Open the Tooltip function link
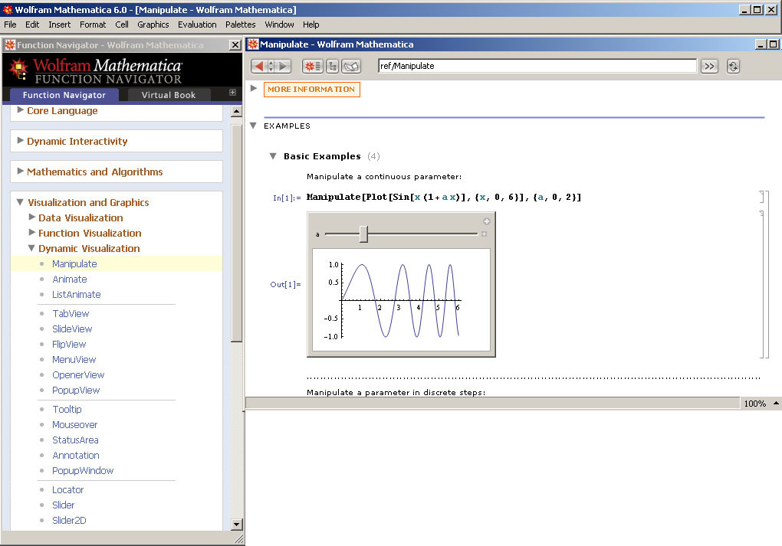 click(x=67, y=409)
